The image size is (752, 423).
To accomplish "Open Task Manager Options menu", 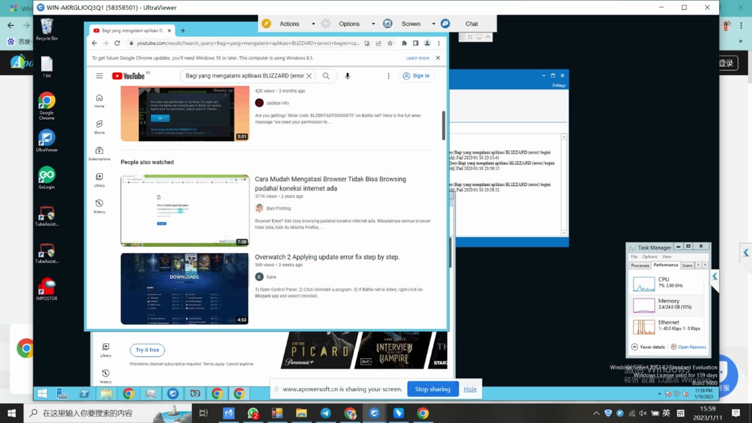I will click(650, 257).
